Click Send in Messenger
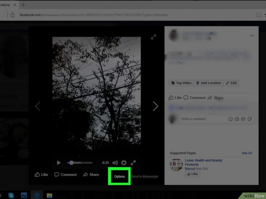The width and height of the screenshot is (266, 199). coord(145,176)
